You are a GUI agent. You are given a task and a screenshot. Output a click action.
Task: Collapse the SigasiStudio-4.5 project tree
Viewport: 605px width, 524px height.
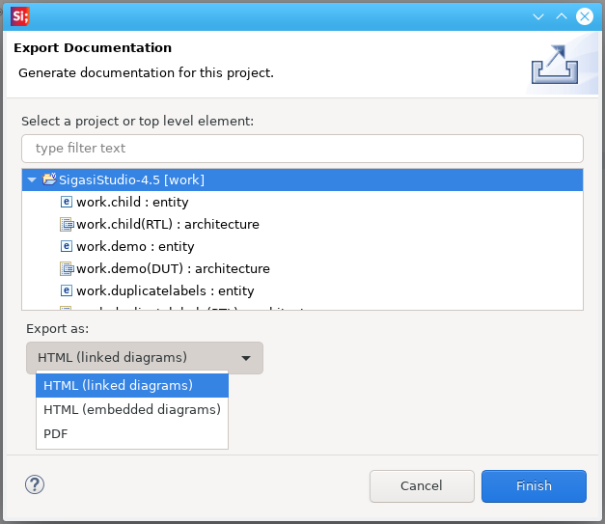click(32, 179)
